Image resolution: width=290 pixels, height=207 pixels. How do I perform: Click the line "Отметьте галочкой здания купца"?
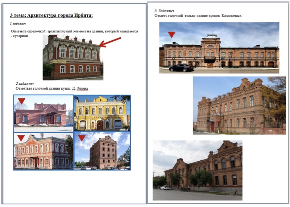[43, 88]
